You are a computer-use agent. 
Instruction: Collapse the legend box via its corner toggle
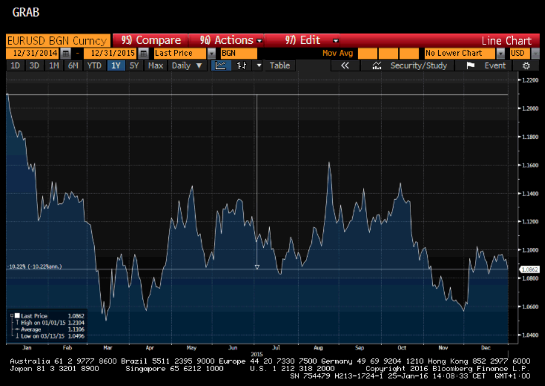pos(11,315)
